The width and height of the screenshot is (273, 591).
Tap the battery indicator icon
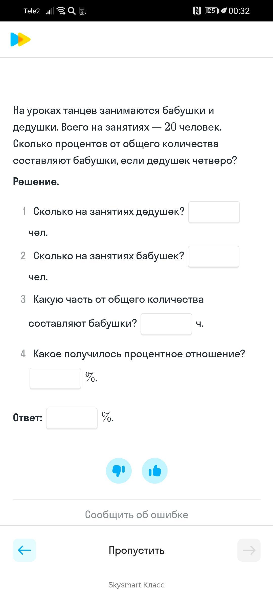(212, 11)
